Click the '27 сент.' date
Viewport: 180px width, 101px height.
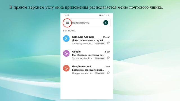pyautogui.click(x=106, y=37)
